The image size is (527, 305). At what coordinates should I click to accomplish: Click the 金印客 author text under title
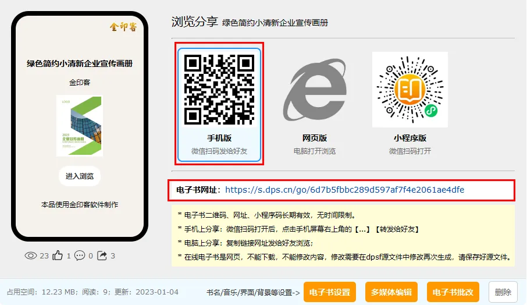coord(80,83)
